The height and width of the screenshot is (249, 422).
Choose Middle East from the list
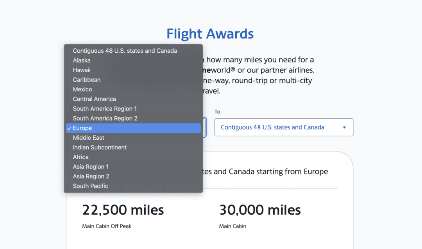pos(88,137)
